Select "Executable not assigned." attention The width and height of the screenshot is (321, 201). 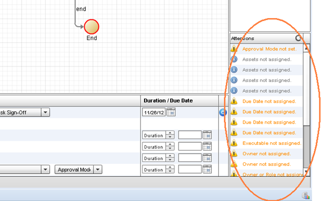[272, 143]
